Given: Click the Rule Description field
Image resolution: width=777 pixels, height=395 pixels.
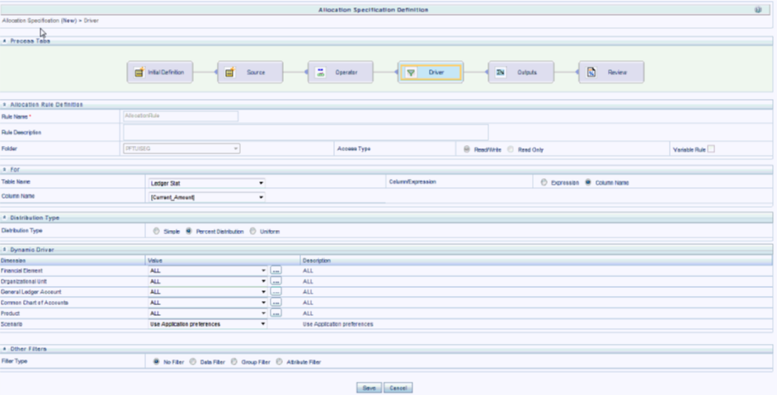Looking at the screenshot, I should (306, 132).
